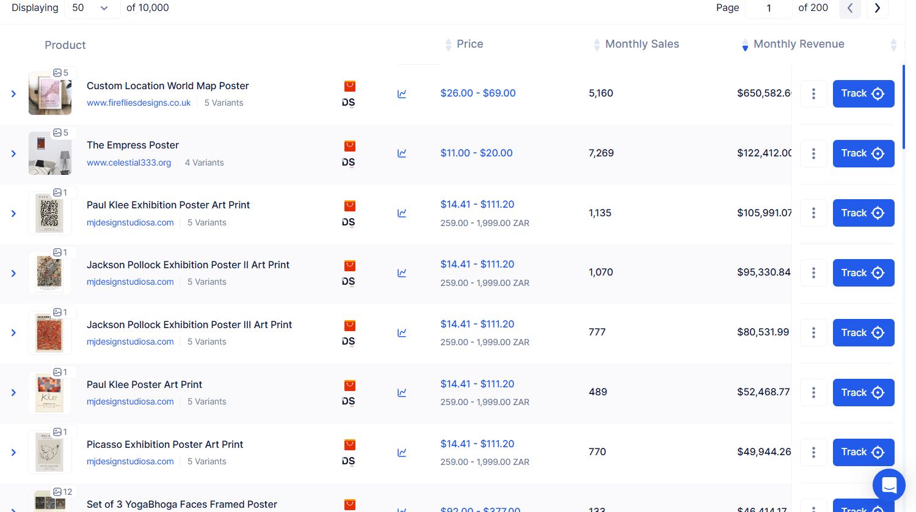
Task: Expand the Picasso Exhibition Poster Art Print row
Action: pyautogui.click(x=13, y=452)
